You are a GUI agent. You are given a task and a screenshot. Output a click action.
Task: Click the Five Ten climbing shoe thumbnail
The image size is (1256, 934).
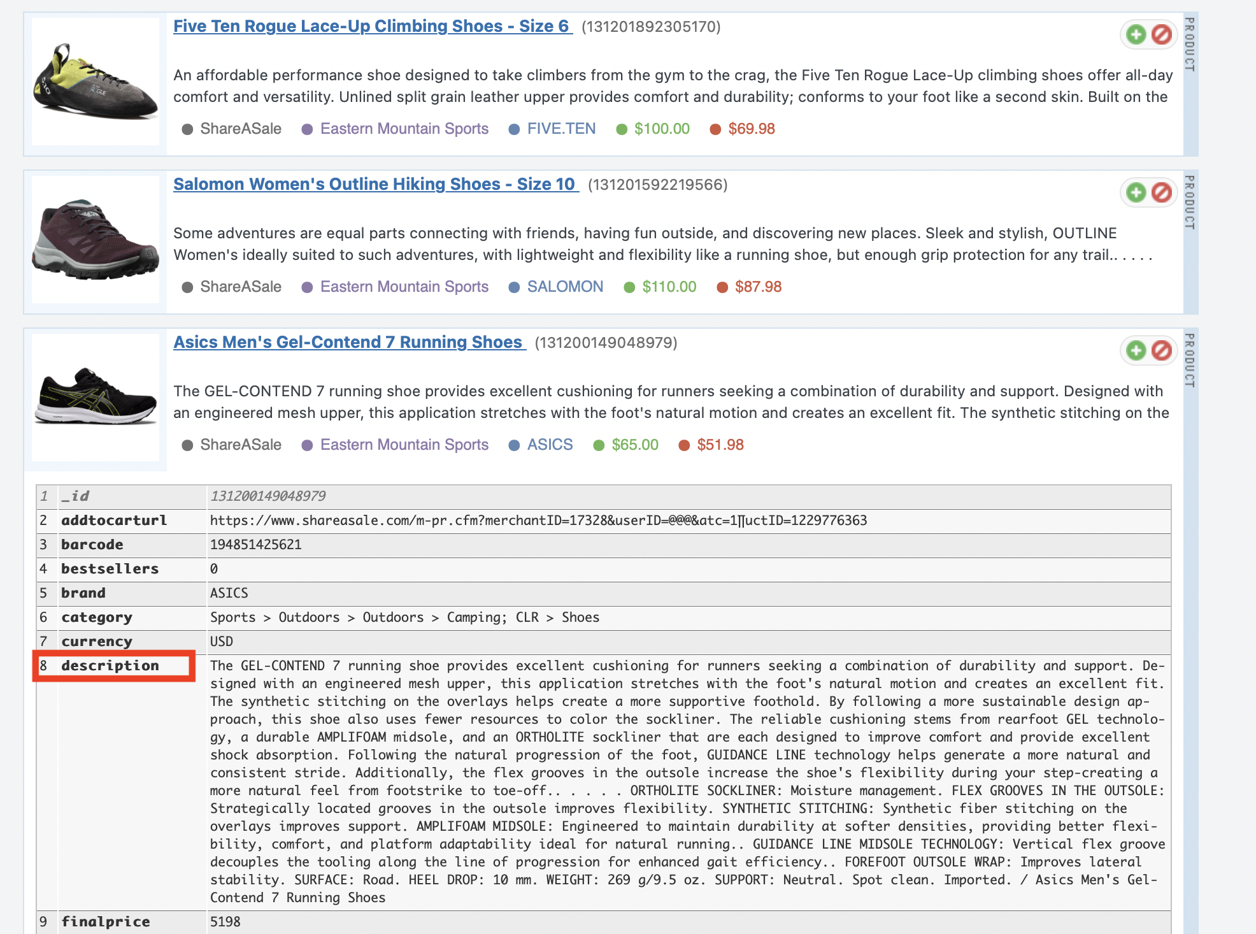pos(96,82)
